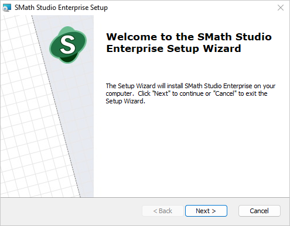The image size is (290, 226).
Task: Cancel the SMath Studio Enterprise setup
Action: click(260, 211)
